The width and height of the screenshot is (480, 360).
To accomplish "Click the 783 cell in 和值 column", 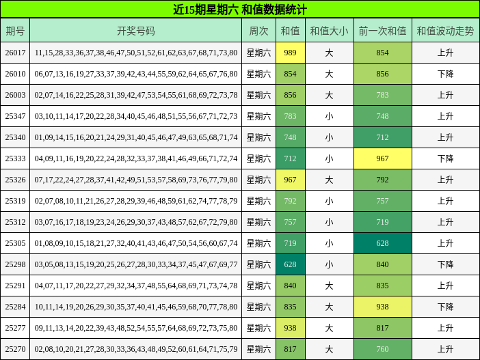I will [290, 116].
